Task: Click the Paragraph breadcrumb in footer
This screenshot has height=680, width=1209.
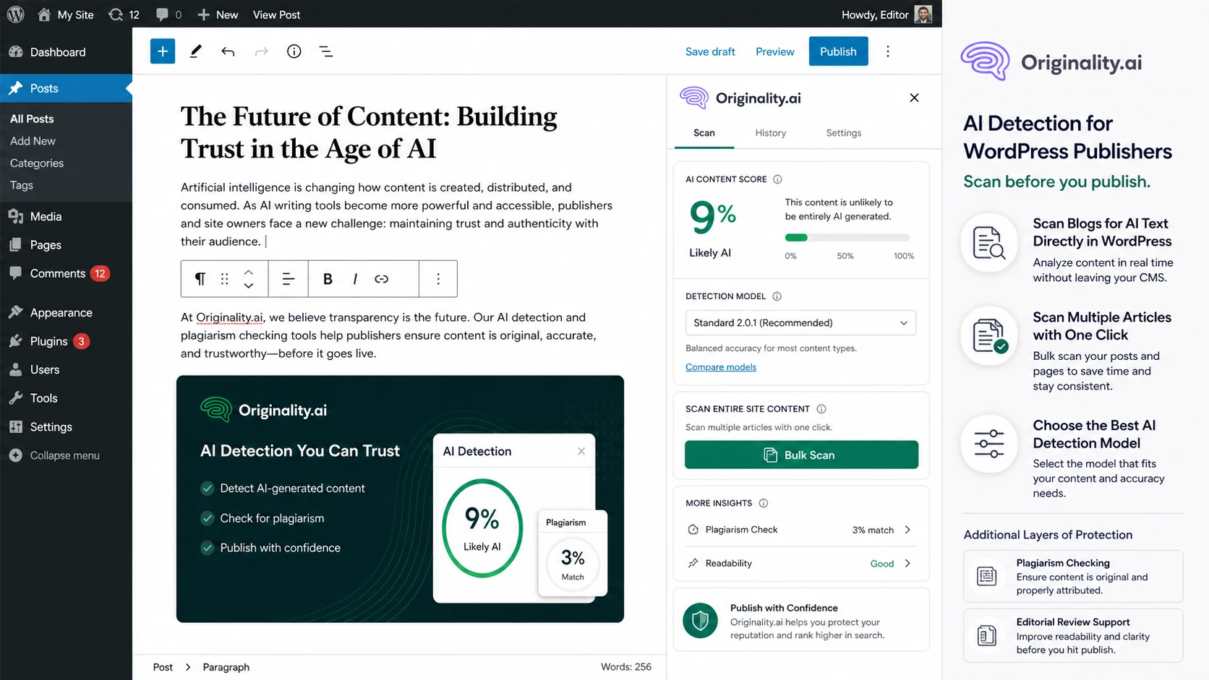Action: click(226, 667)
